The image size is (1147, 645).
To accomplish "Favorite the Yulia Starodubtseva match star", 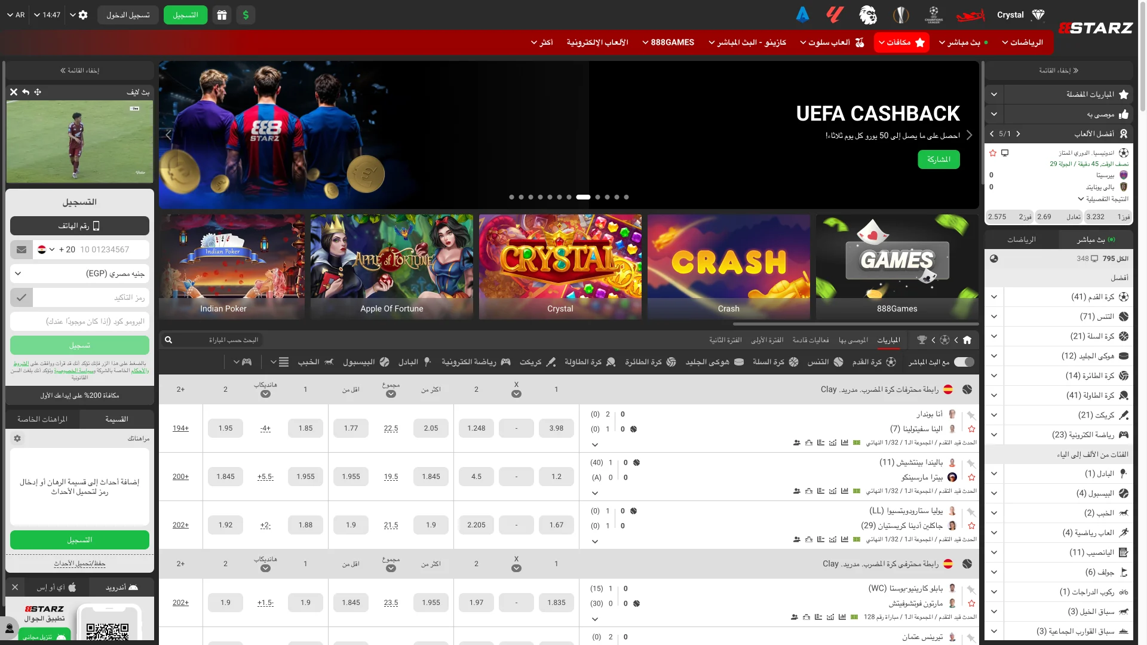I will [971, 526].
